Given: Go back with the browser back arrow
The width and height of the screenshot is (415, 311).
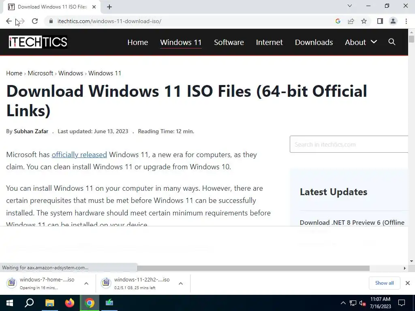Looking at the screenshot, I should (9, 21).
